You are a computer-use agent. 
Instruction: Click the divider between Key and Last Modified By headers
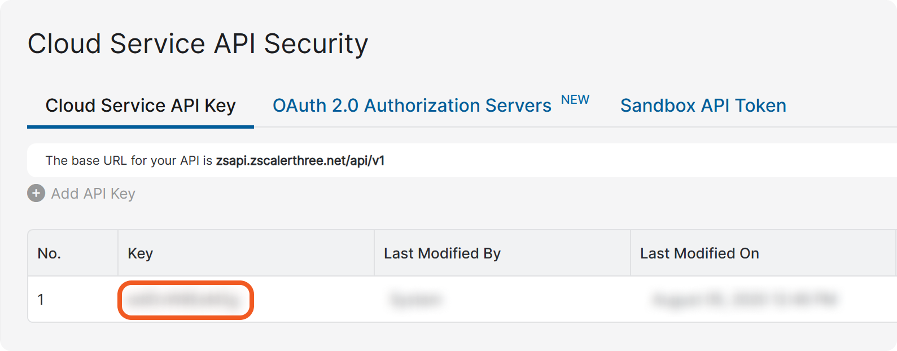(x=374, y=253)
